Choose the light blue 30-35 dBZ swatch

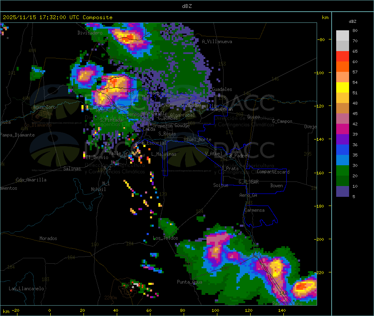click(x=342, y=160)
